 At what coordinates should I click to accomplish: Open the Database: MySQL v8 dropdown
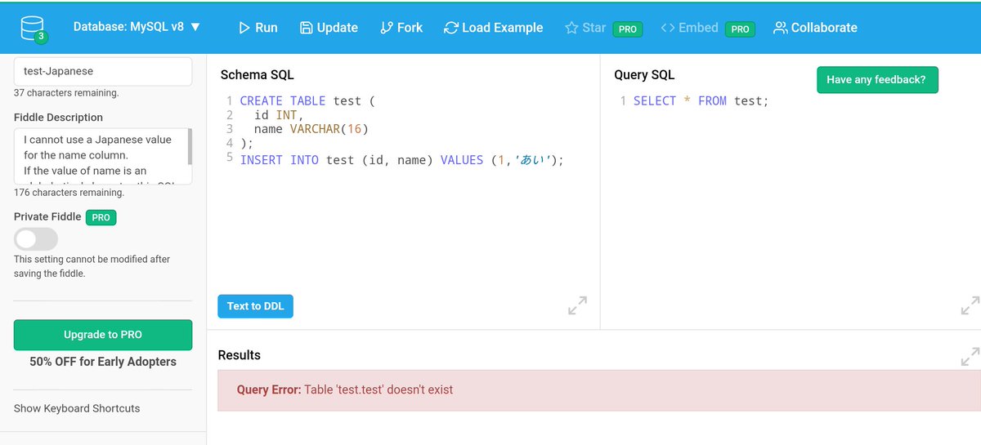pyautogui.click(x=137, y=27)
